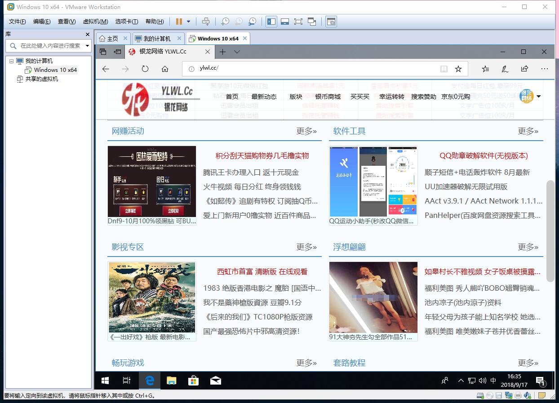559x403 pixels.
Task: Open Edge reading view
Action: pyautogui.click(x=444, y=69)
